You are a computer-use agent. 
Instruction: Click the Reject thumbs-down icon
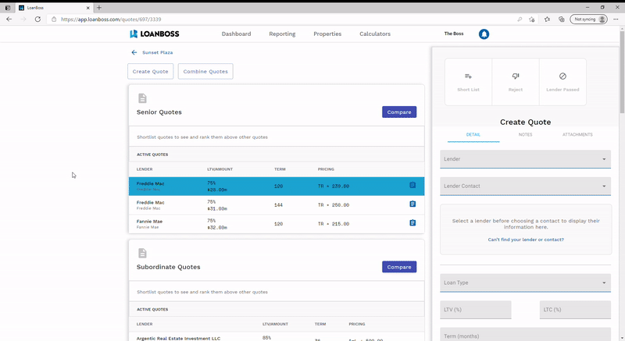coord(516,76)
